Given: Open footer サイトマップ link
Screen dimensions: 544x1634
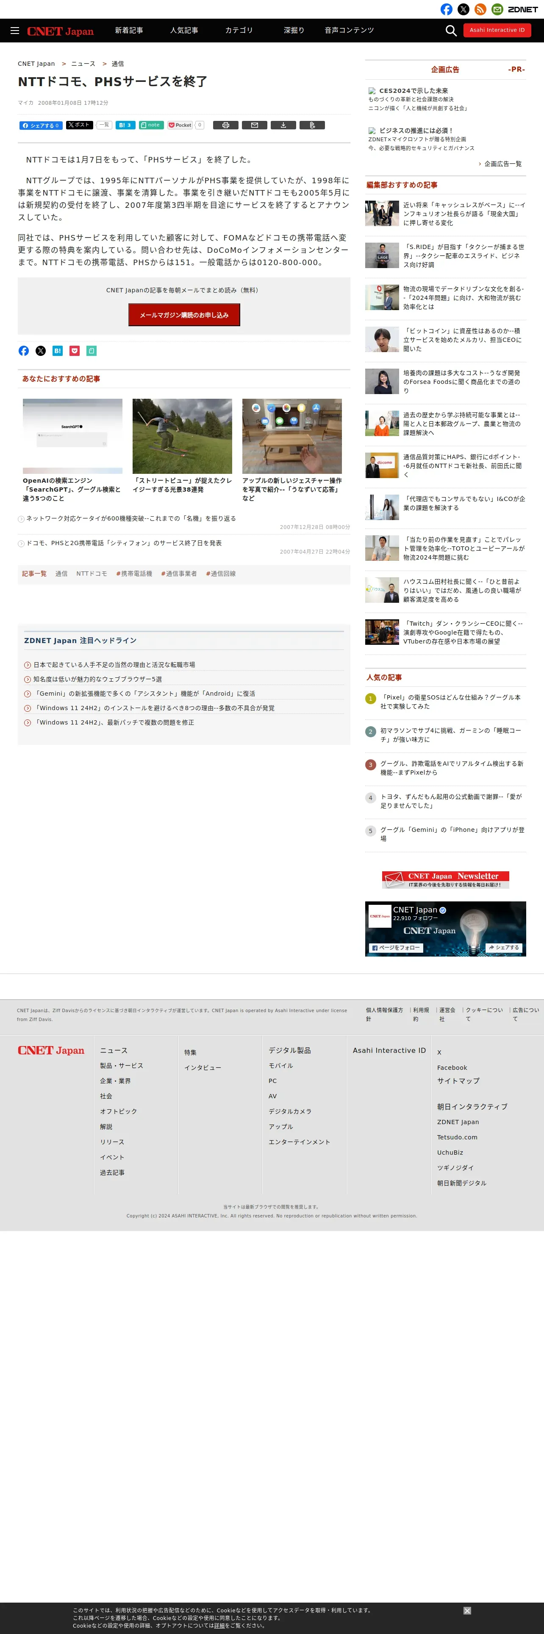Looking at the screenshot, I should pos(458,1081).
